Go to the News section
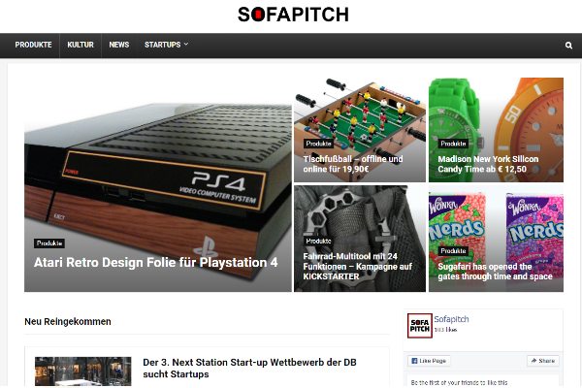The width and height of the screenshot is (582, 388). [x=119, y=45]
